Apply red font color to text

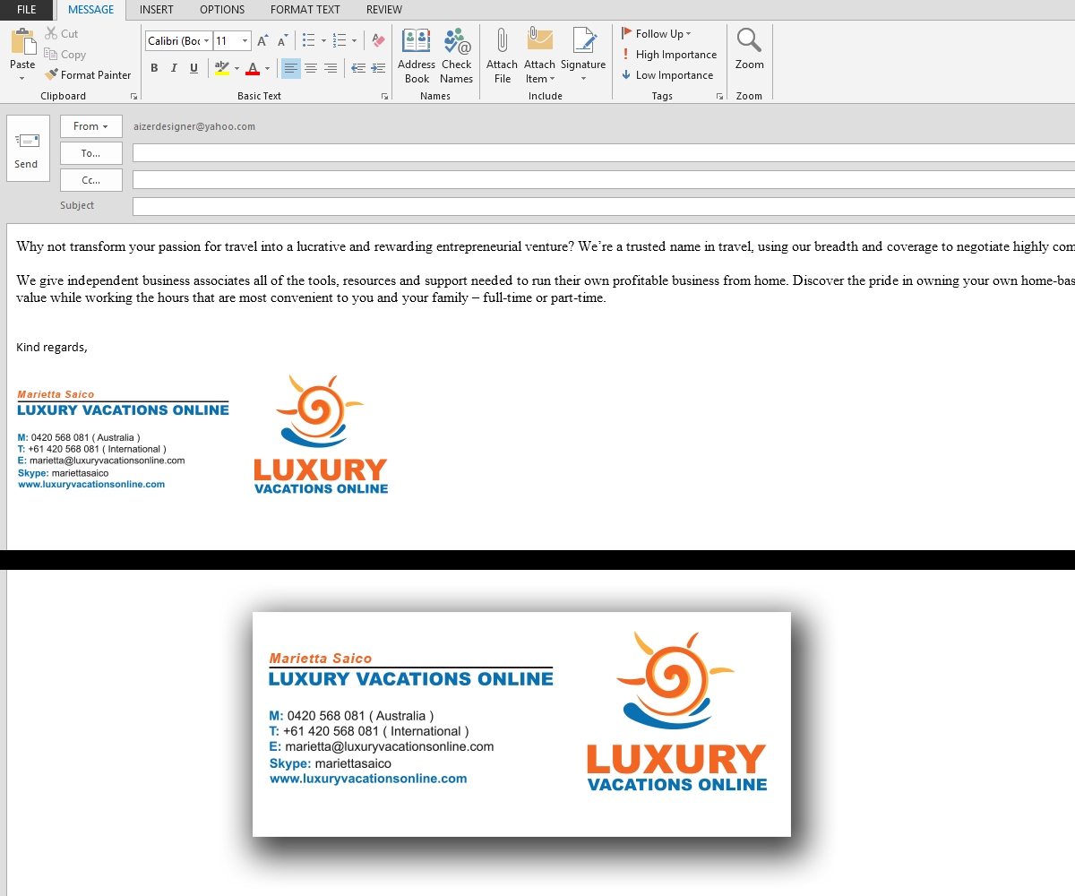click(253, 68)
